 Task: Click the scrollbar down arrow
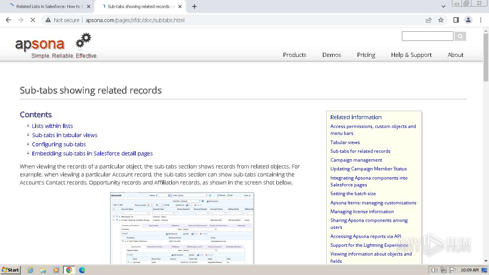(x=486, y=261)
